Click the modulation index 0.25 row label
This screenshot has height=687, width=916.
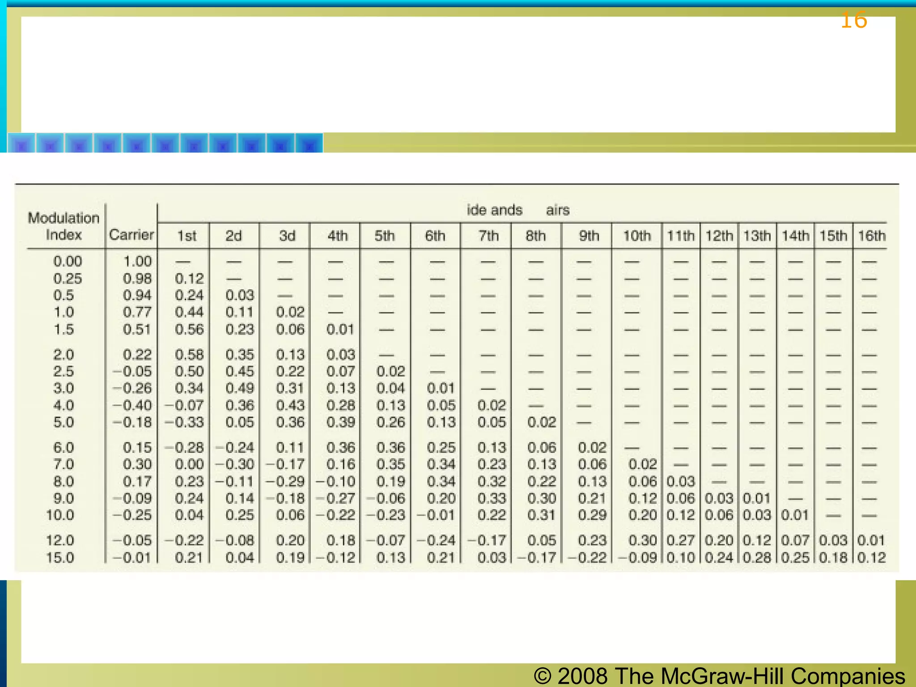coord(68,279)
